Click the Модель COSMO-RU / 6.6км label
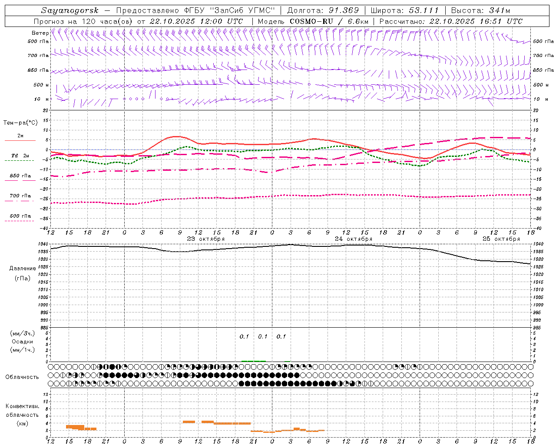The width and height of the screenshot is (556, 445). pos(313,21)
